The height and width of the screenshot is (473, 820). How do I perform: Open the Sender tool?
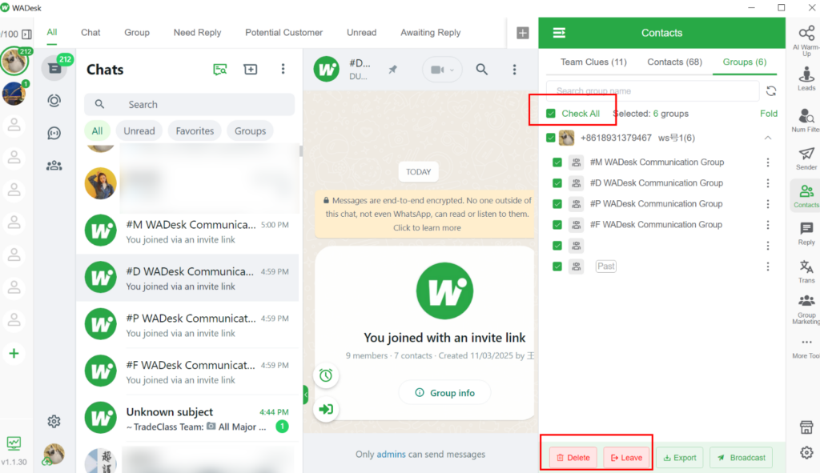tap(806, 158)
